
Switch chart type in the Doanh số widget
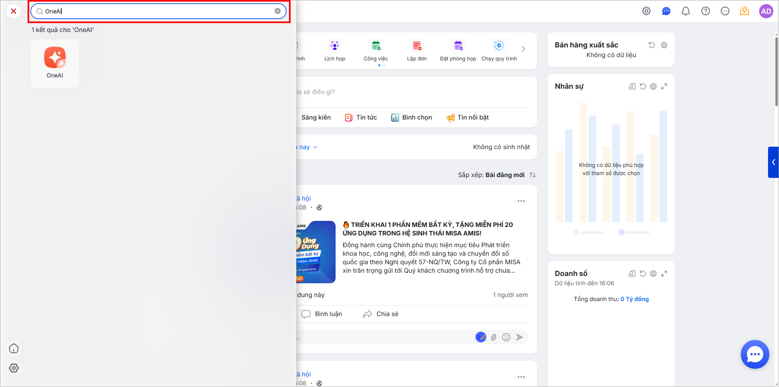pyautogui.click(x=632, y=274)
